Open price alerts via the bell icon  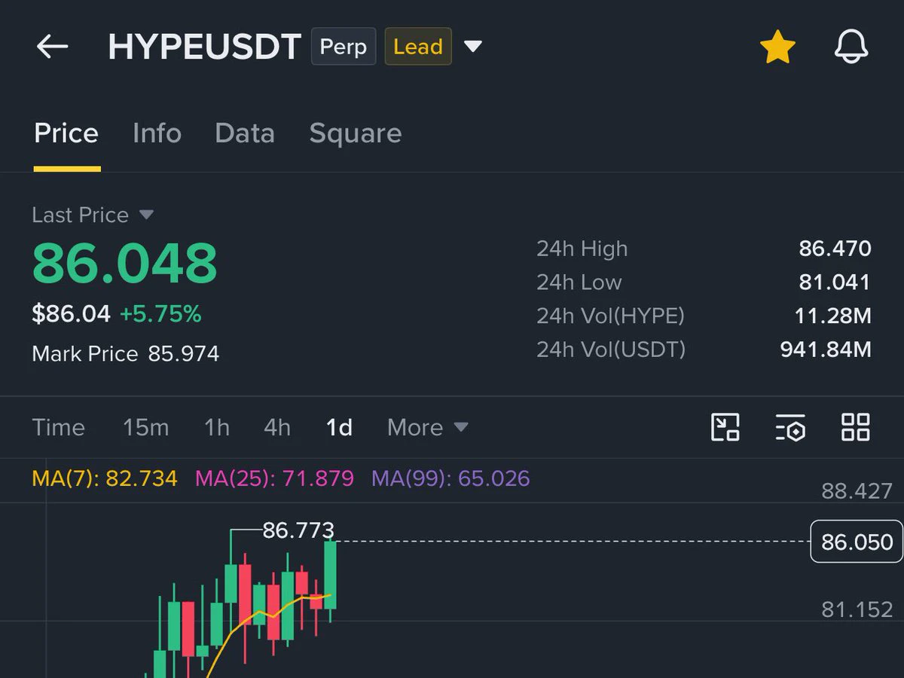(x=851, y=47)
